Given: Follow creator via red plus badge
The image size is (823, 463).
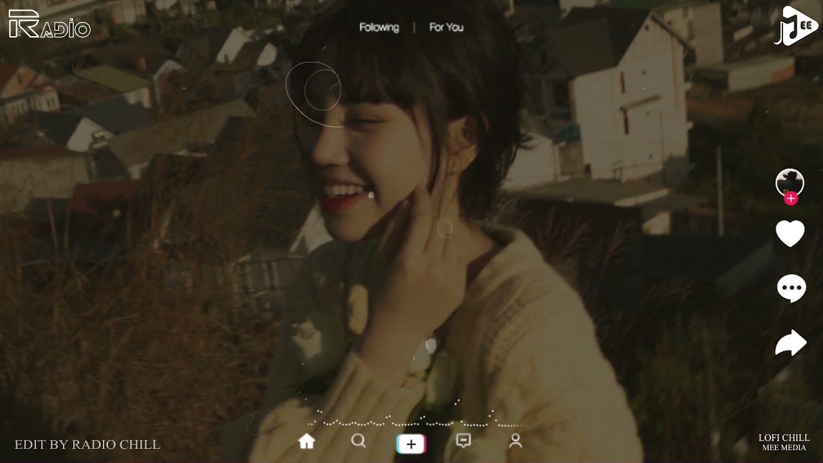Looking at the screenshot, I should [791, 199].
